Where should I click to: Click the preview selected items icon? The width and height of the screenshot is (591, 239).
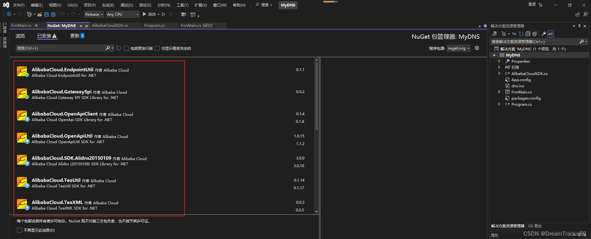coord(551,34)
